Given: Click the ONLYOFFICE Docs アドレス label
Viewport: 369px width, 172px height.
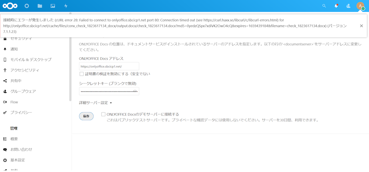Looking at the screenshot, I should click(101, 58).
